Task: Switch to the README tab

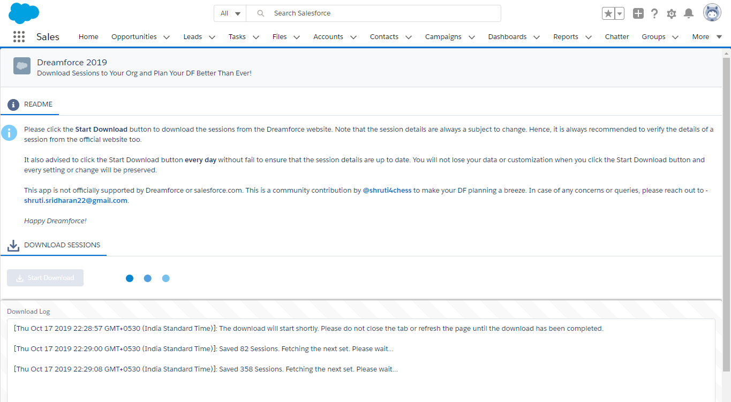Action: tap(38, 104)
